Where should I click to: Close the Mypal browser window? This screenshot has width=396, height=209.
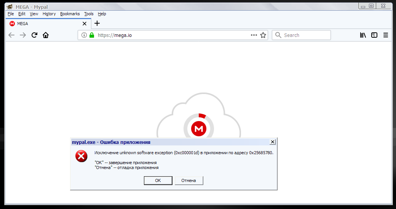coord(383,6)
